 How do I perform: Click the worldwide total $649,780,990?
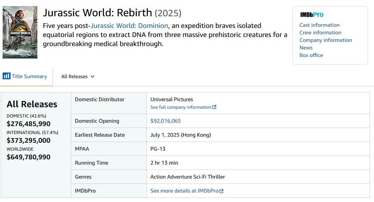click(28, 157)
